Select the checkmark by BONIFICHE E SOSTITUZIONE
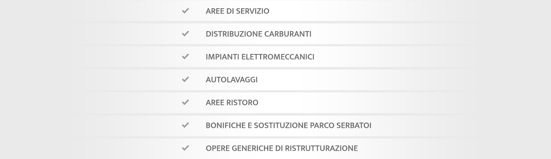The image size is (551, 159). click(185, 125)
